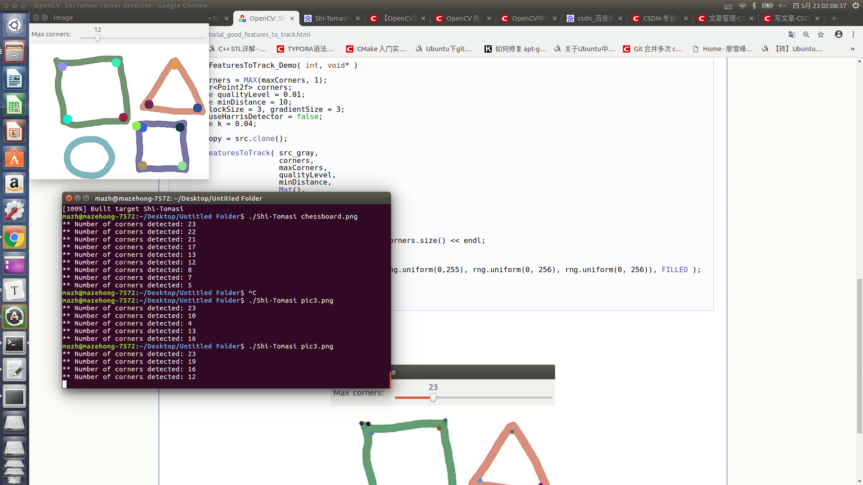863x485 pixels.
Task: Open a new Chrome tab
Action: pos(834,18)
